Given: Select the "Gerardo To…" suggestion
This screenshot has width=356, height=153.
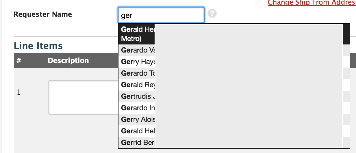Looking at the screenshot, I should coord(138,73).
